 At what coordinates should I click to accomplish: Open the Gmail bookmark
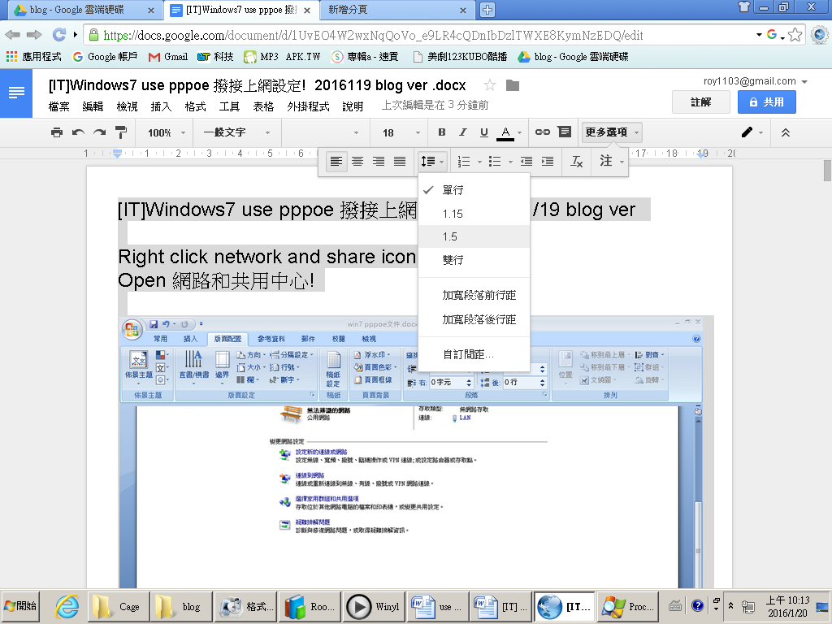(168, 57)
